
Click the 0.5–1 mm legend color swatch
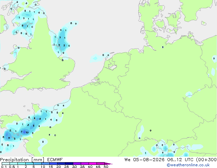(14, 164)
